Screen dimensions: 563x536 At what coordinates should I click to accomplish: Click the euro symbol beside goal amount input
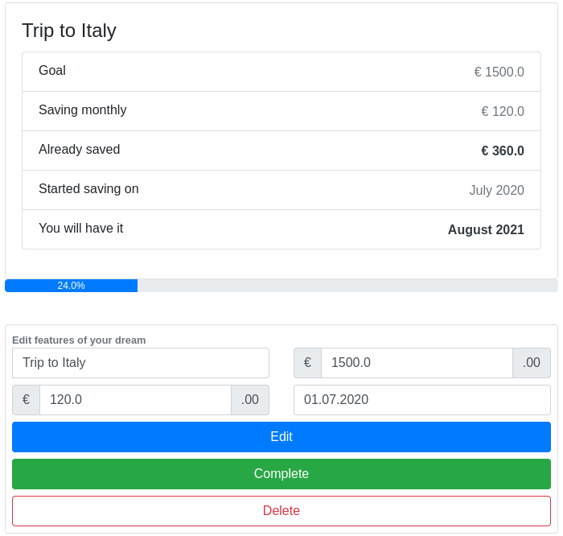pos(307,362)
